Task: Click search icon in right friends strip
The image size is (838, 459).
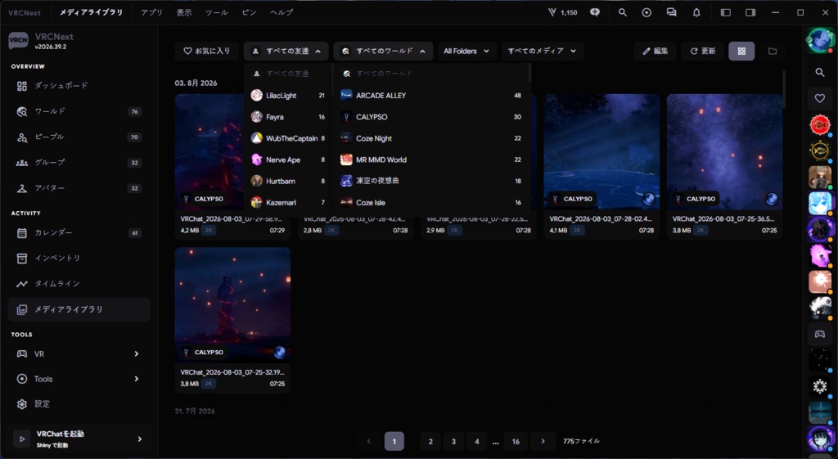Action: pyautogui.click(x=820, y=72)
